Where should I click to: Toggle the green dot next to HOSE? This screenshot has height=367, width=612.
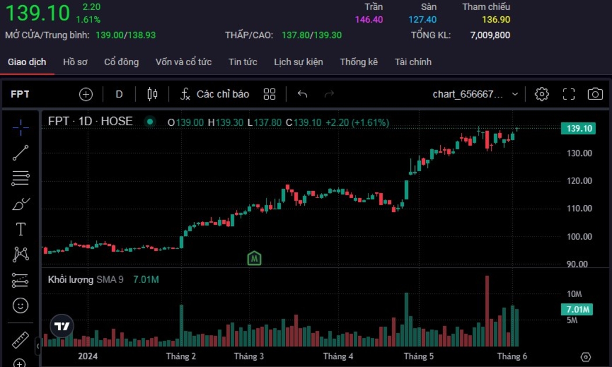(150, 122)
